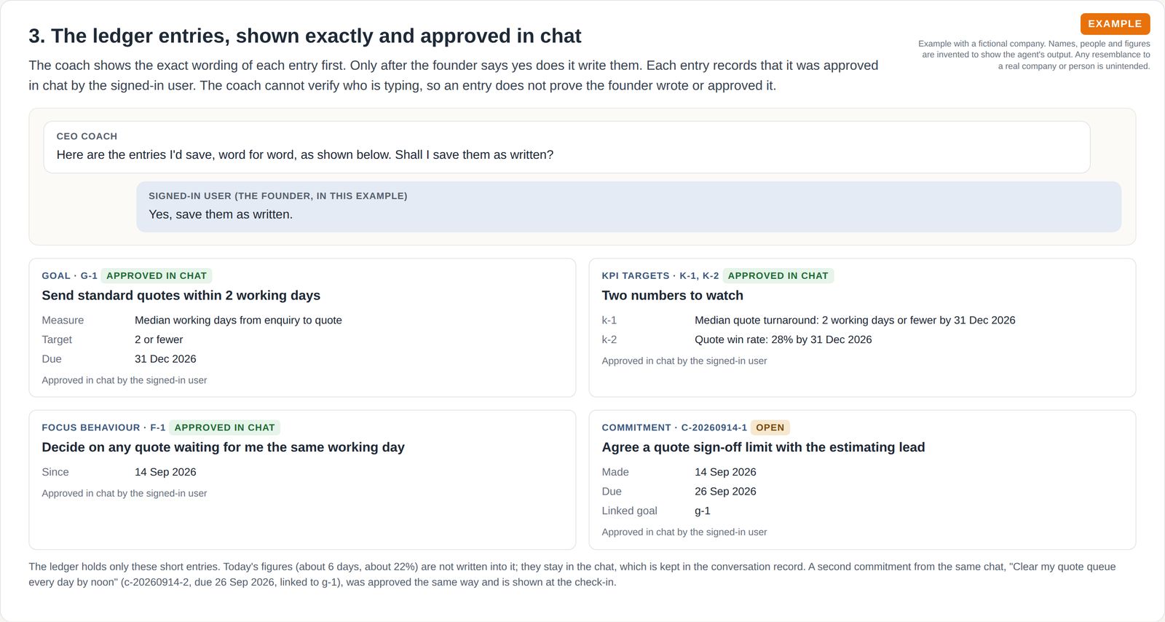This screenshot has height=622, width=1165.
Task: Click the Goal card Due value '31 Dec 2026'
Action: [x=165, y=359]
